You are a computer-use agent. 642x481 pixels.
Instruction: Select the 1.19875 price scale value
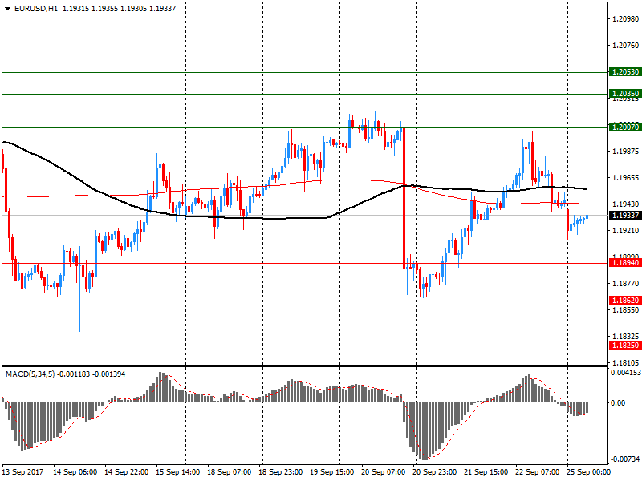tap(625, 152)
